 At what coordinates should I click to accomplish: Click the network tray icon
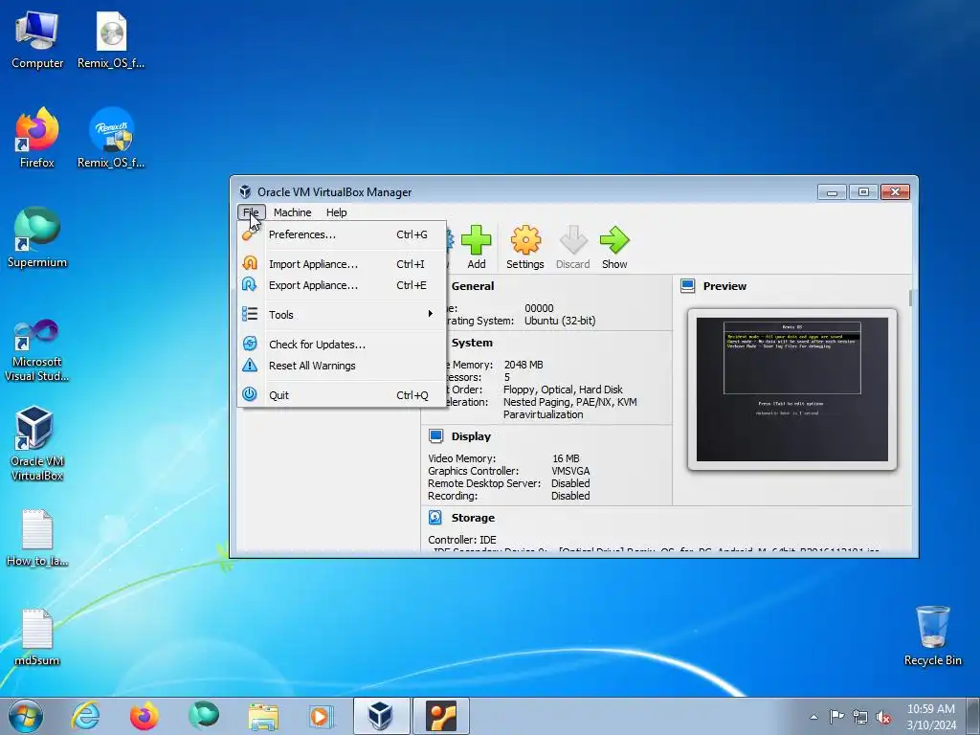tap(860, 717)
